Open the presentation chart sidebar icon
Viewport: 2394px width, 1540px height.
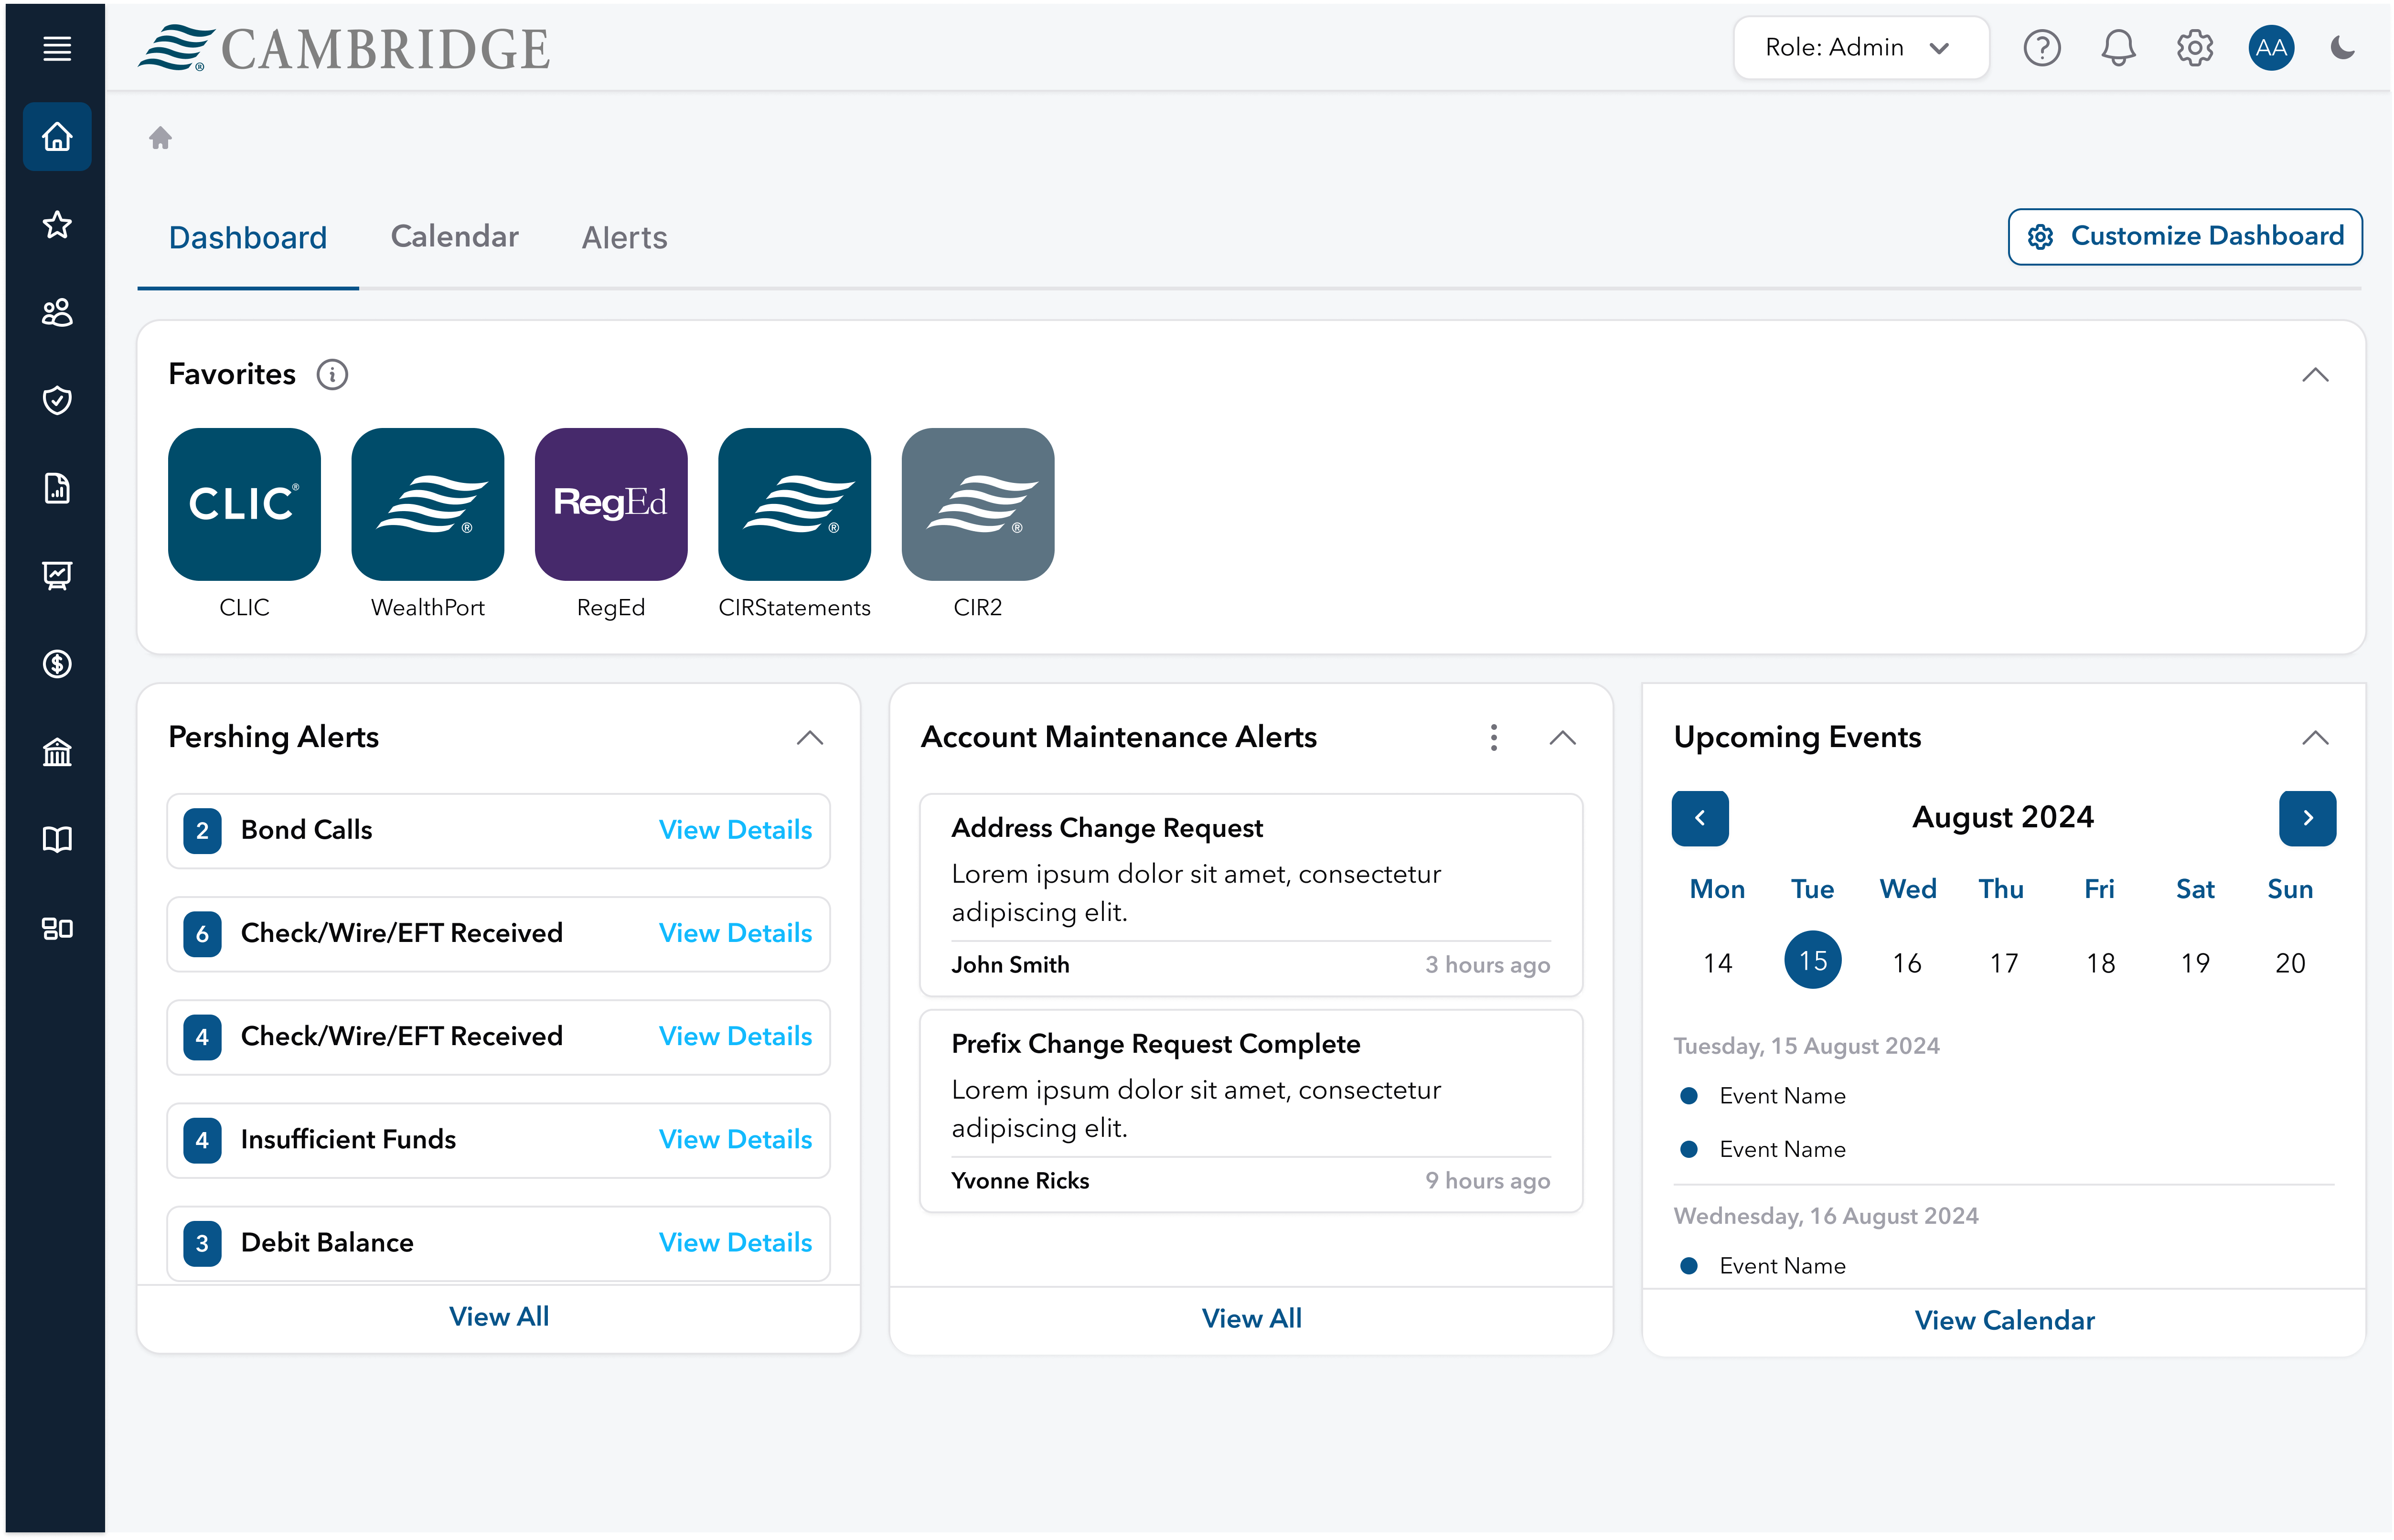click(57, 576)
